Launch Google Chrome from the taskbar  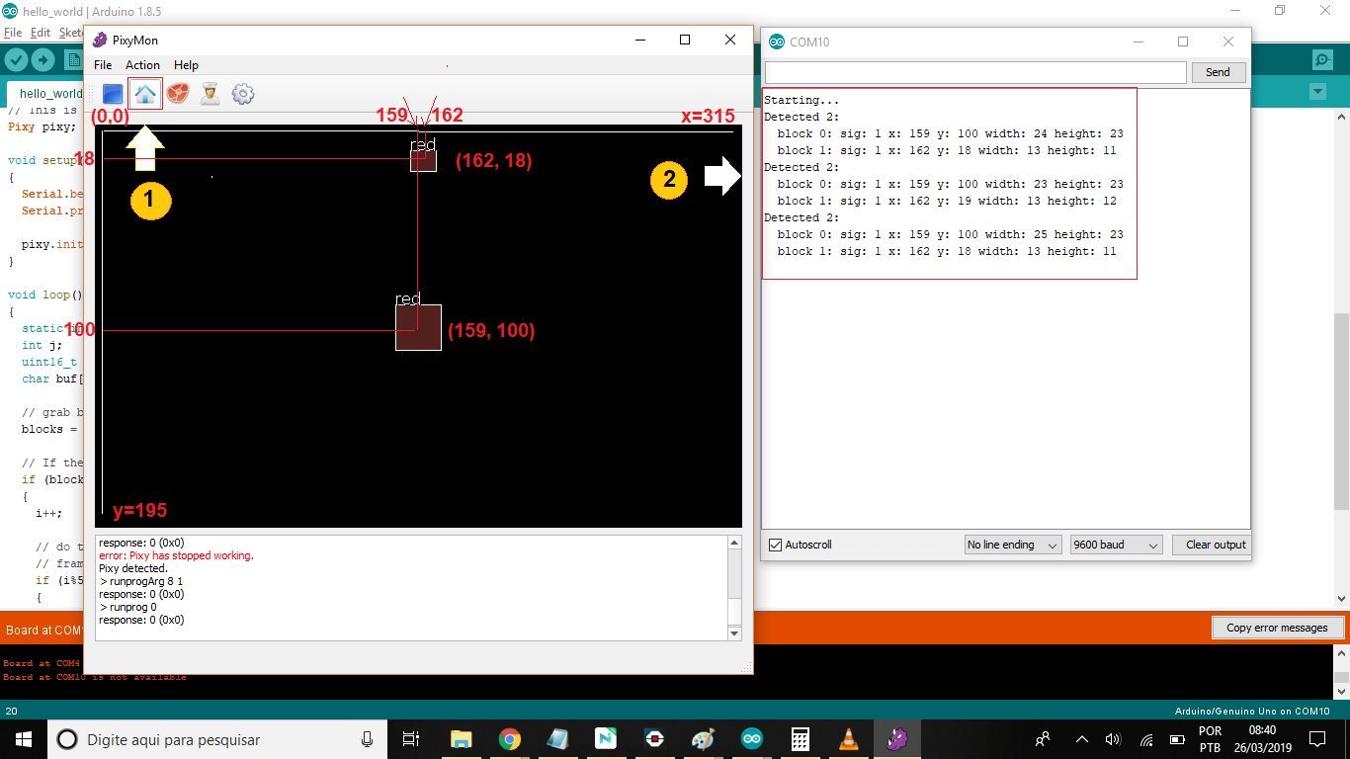[509, 738]
